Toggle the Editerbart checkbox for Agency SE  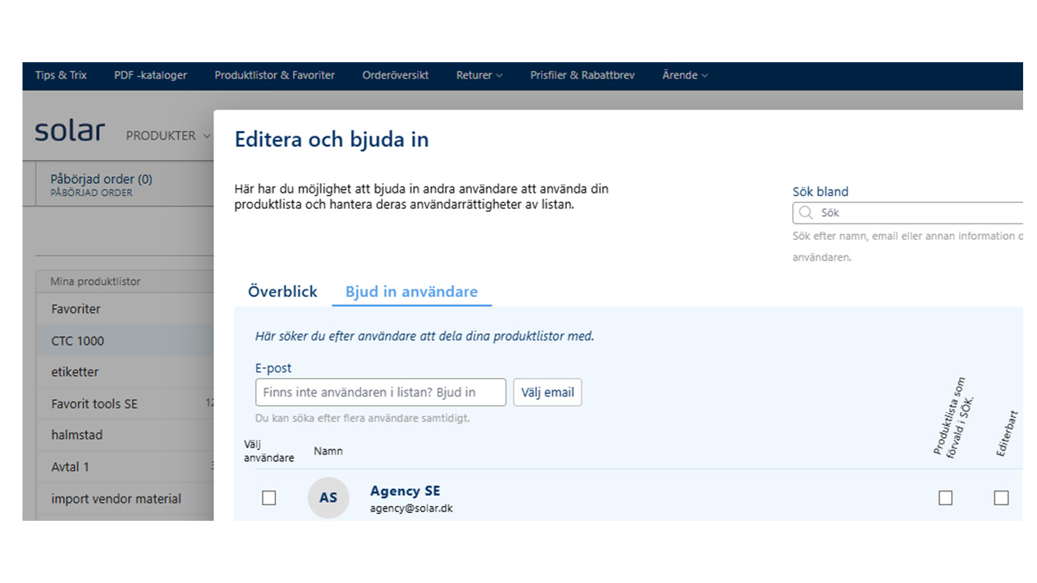pos(1001,498)
